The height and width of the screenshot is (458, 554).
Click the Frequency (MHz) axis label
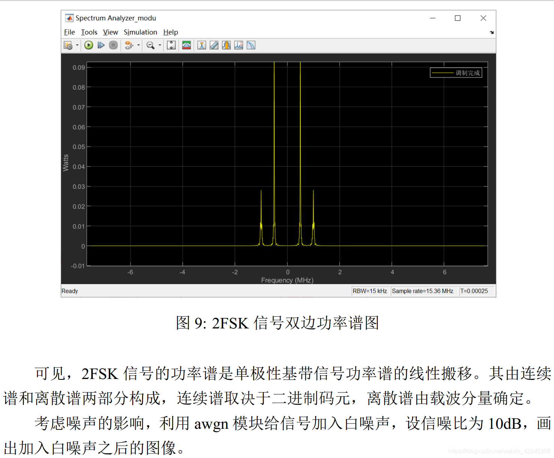click(x=287, y=280)
